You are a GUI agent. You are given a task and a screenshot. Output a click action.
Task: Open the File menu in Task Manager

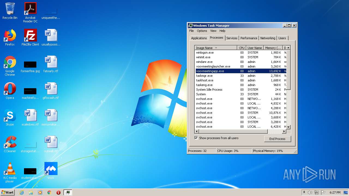(x=191, y=31)
